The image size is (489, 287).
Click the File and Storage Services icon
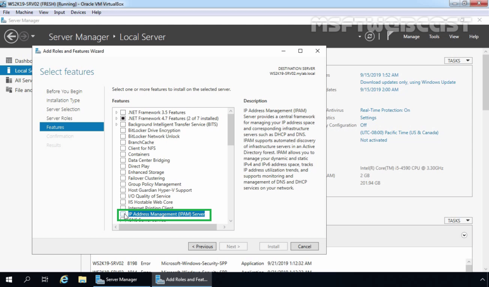point(9,90)
